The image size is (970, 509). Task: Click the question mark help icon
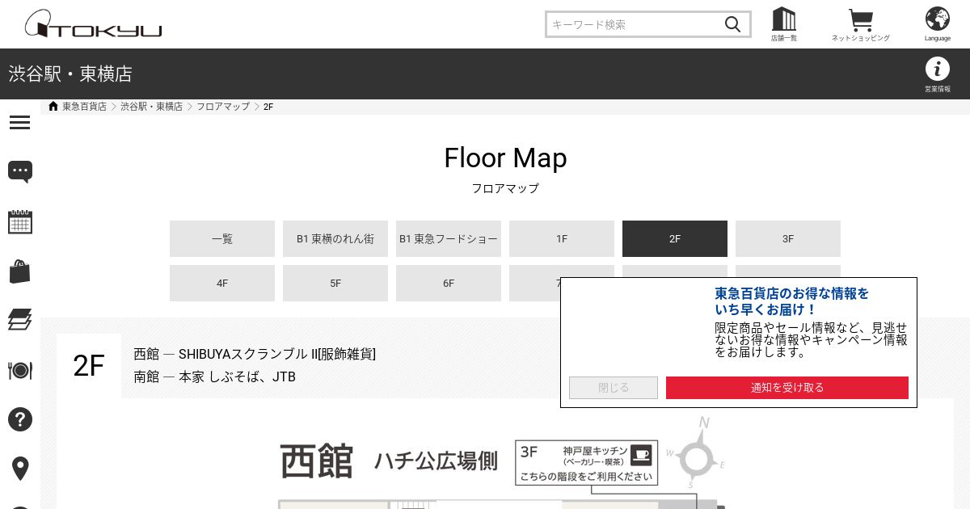pos(20,419)
